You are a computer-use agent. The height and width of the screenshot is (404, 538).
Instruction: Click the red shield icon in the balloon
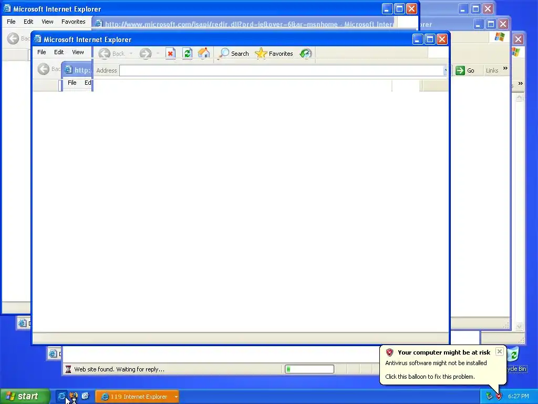coord(389,352)
